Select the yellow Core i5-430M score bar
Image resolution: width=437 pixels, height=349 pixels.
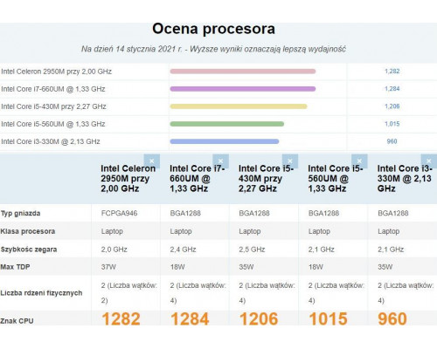click(239, 106)
